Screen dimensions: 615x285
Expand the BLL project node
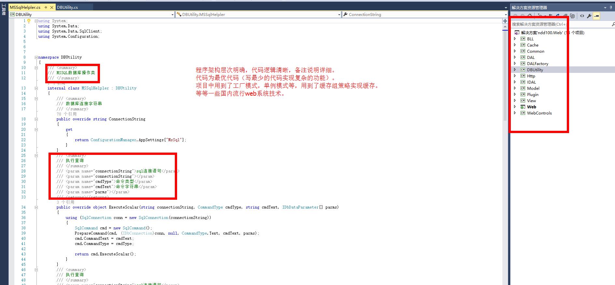tap(515, 39)
